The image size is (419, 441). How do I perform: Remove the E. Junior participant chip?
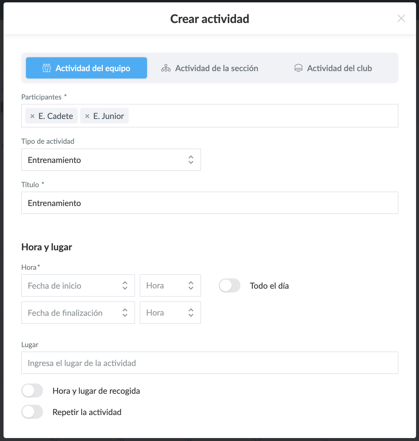(x=87, y=116)
